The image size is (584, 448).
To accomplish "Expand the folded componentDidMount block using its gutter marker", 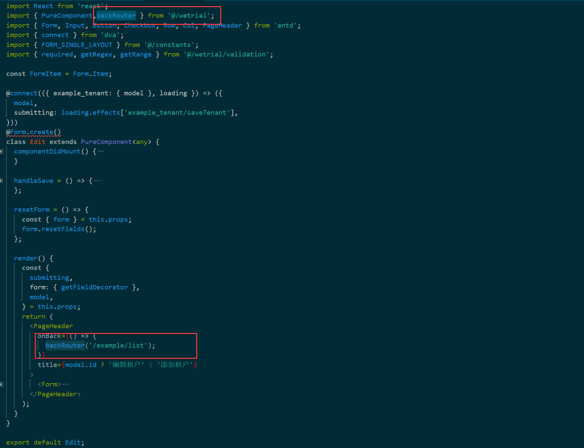I will 1,151.
